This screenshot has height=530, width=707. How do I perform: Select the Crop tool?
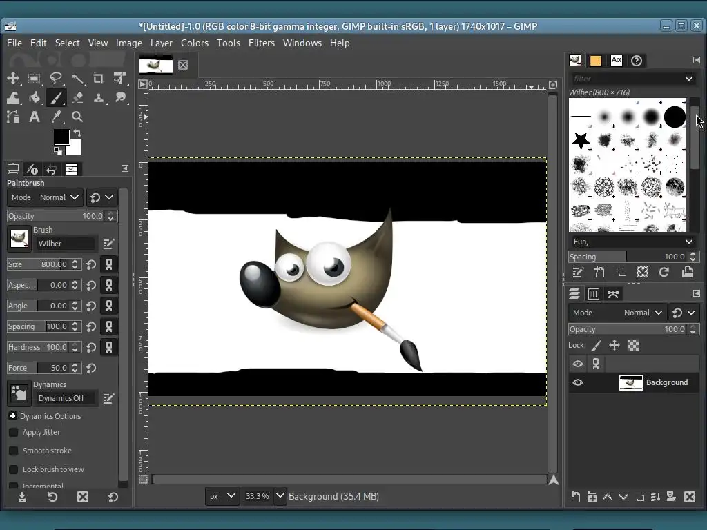(99, 78)
